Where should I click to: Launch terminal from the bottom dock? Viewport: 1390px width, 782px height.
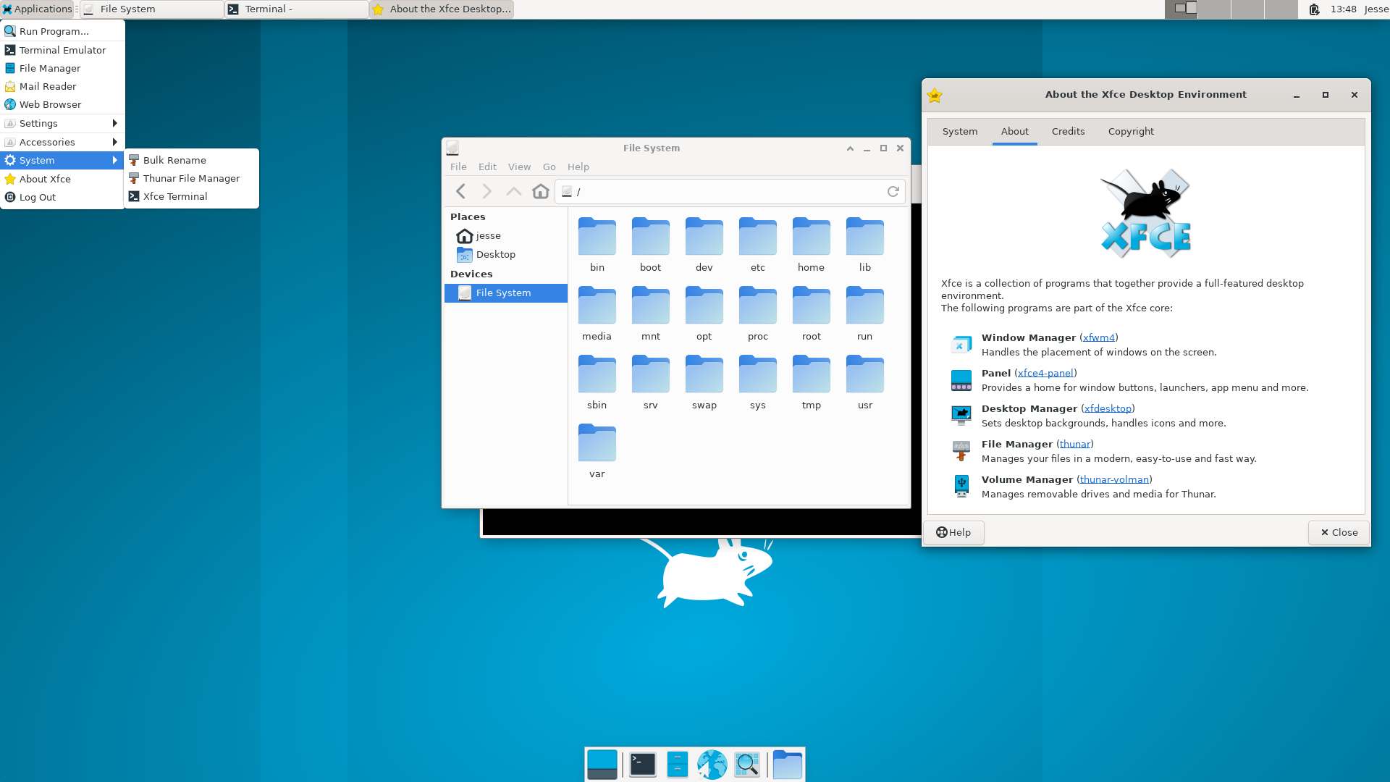pos(642,765)
